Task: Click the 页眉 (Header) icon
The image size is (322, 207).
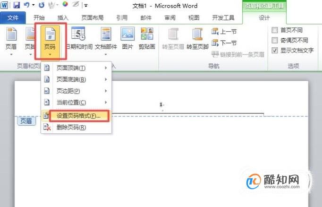Action: (11, 34)
